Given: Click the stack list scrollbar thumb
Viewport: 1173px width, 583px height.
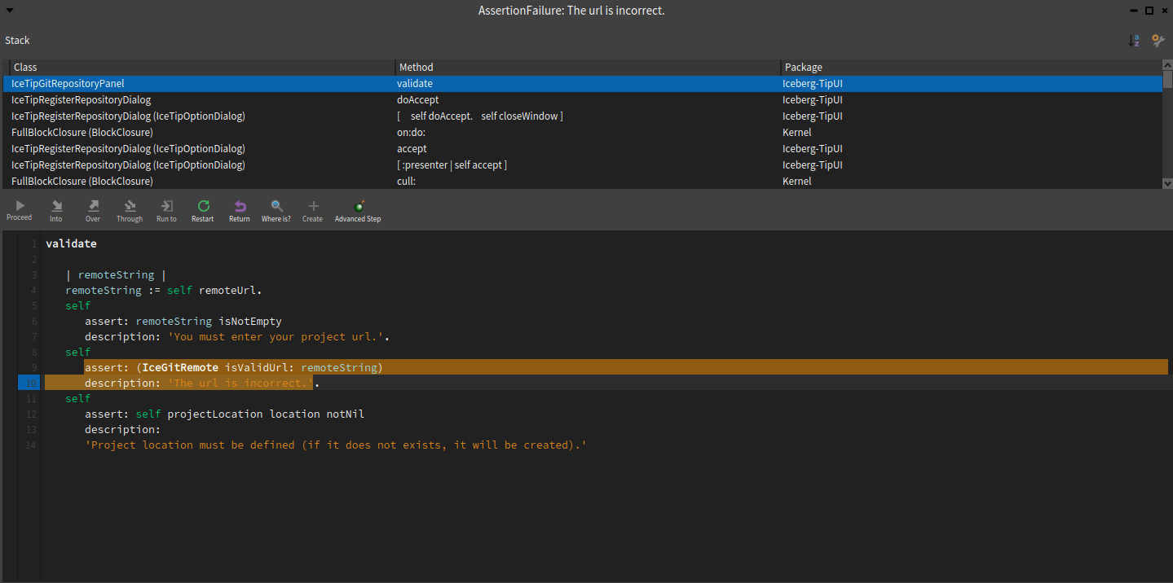Looking at the screenshot, I should pyautogui.click(x=1167, y=80).
